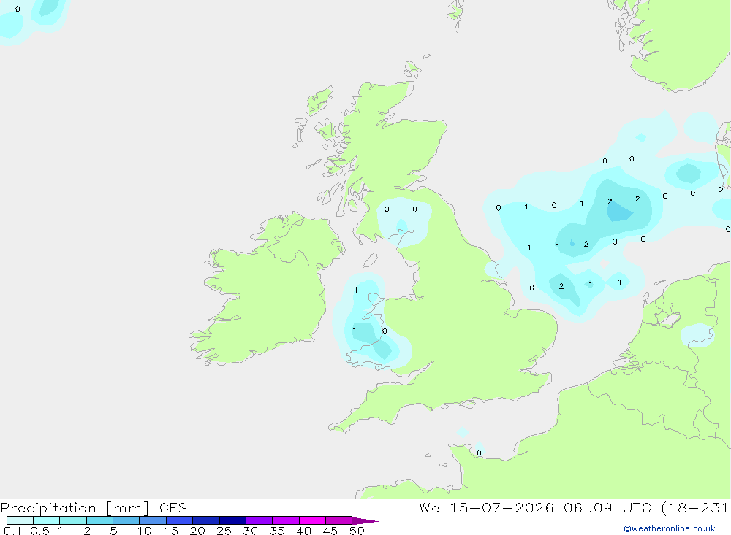The width and height of the screenshot is (731, 535).
Task: Select the 15–20 mm blue legend swatch
Action: pos(180,520)
